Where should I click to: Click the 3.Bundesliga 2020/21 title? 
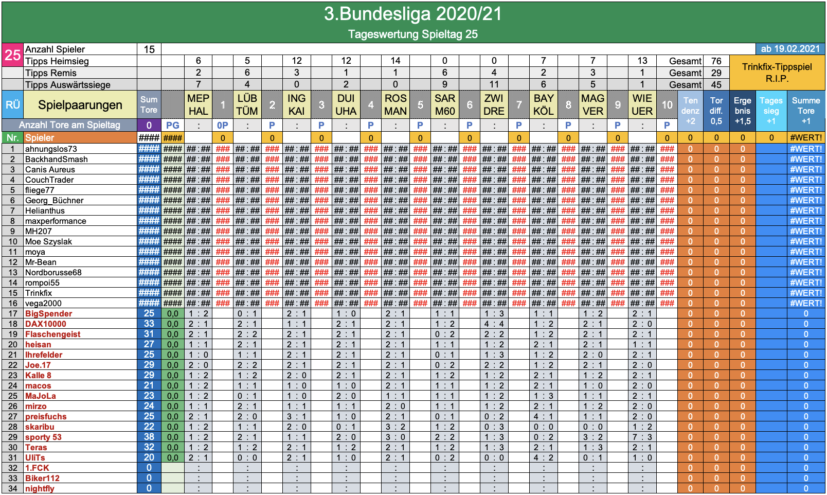click(x=413, y=14)
